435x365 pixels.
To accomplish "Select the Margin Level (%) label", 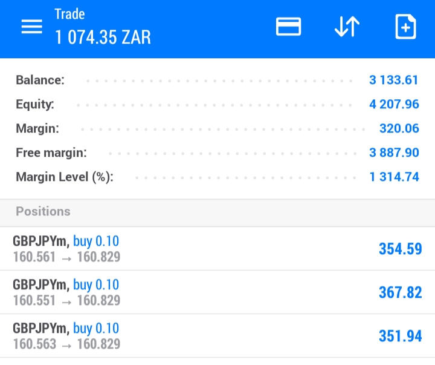I will pyautogui.click(x=65, y=177).
